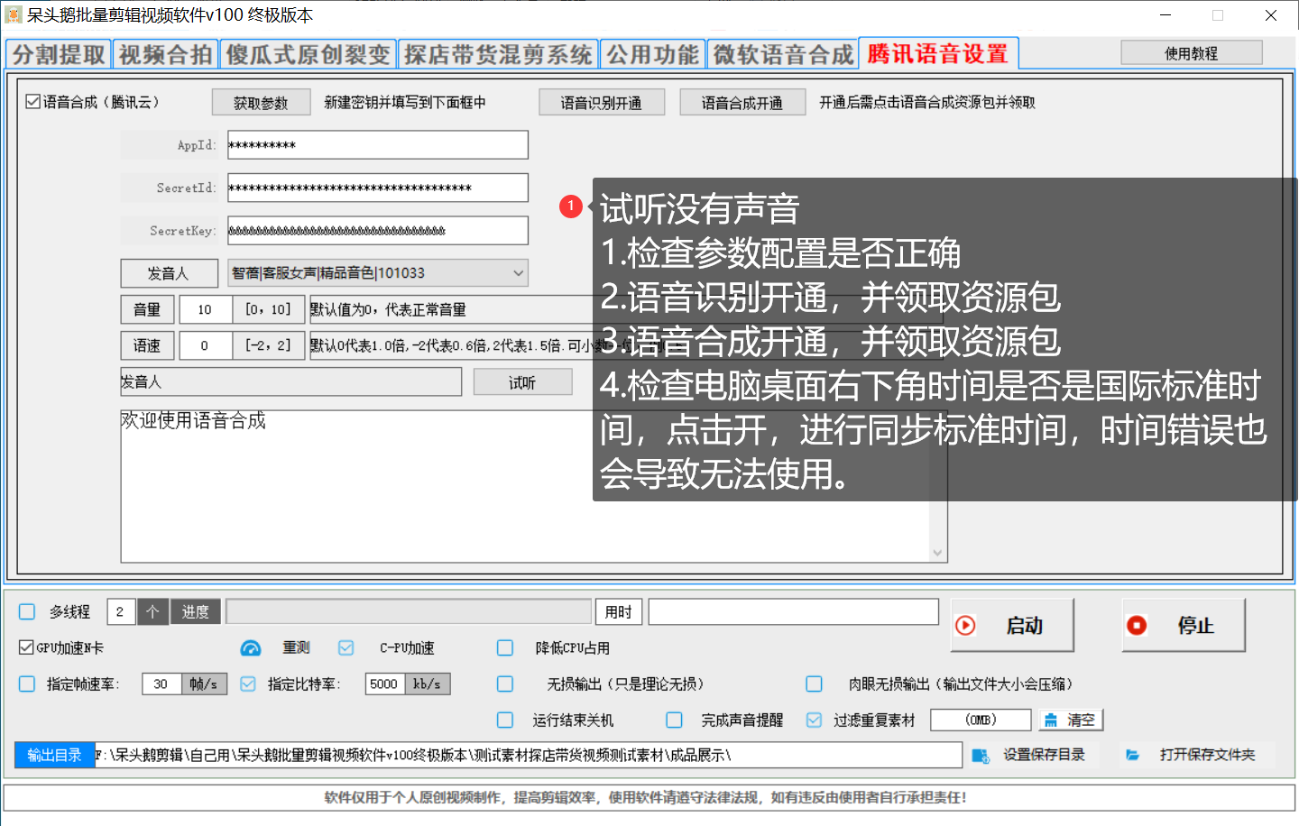This screenshot has height=826, width=1299.
Task: Click the 清空 button
Action: [x=1071, y=720]
